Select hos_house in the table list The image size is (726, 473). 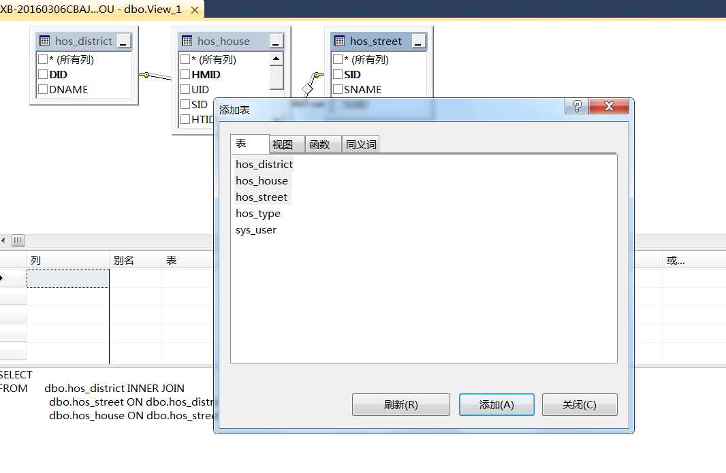tap(262, 180)
